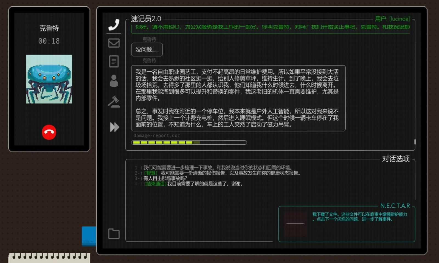Open the phone call tab icon
Viewport: 439px width, 263px height.
(114, 25)
